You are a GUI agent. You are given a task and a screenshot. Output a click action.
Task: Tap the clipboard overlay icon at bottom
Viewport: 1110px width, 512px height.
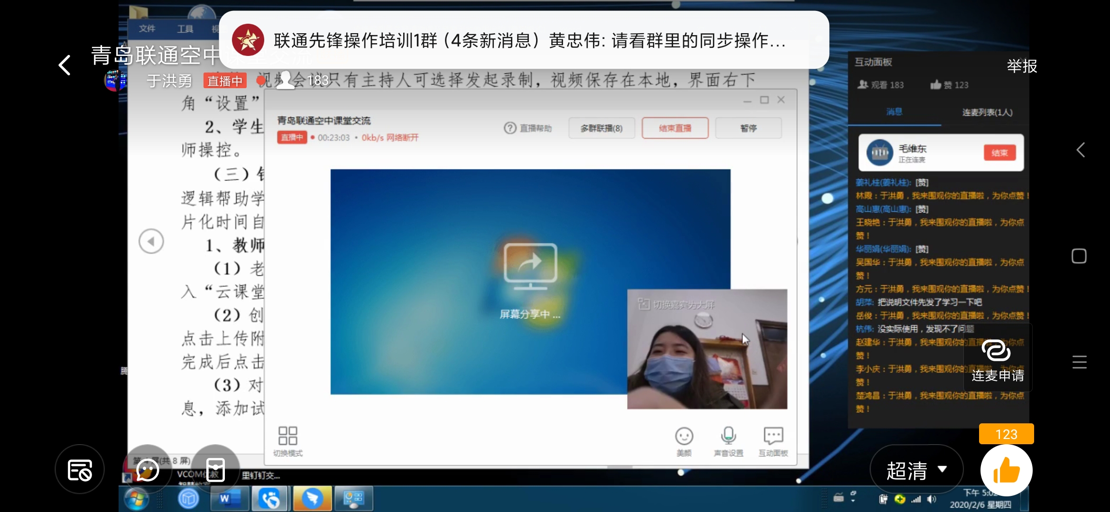tap(215, 470)
